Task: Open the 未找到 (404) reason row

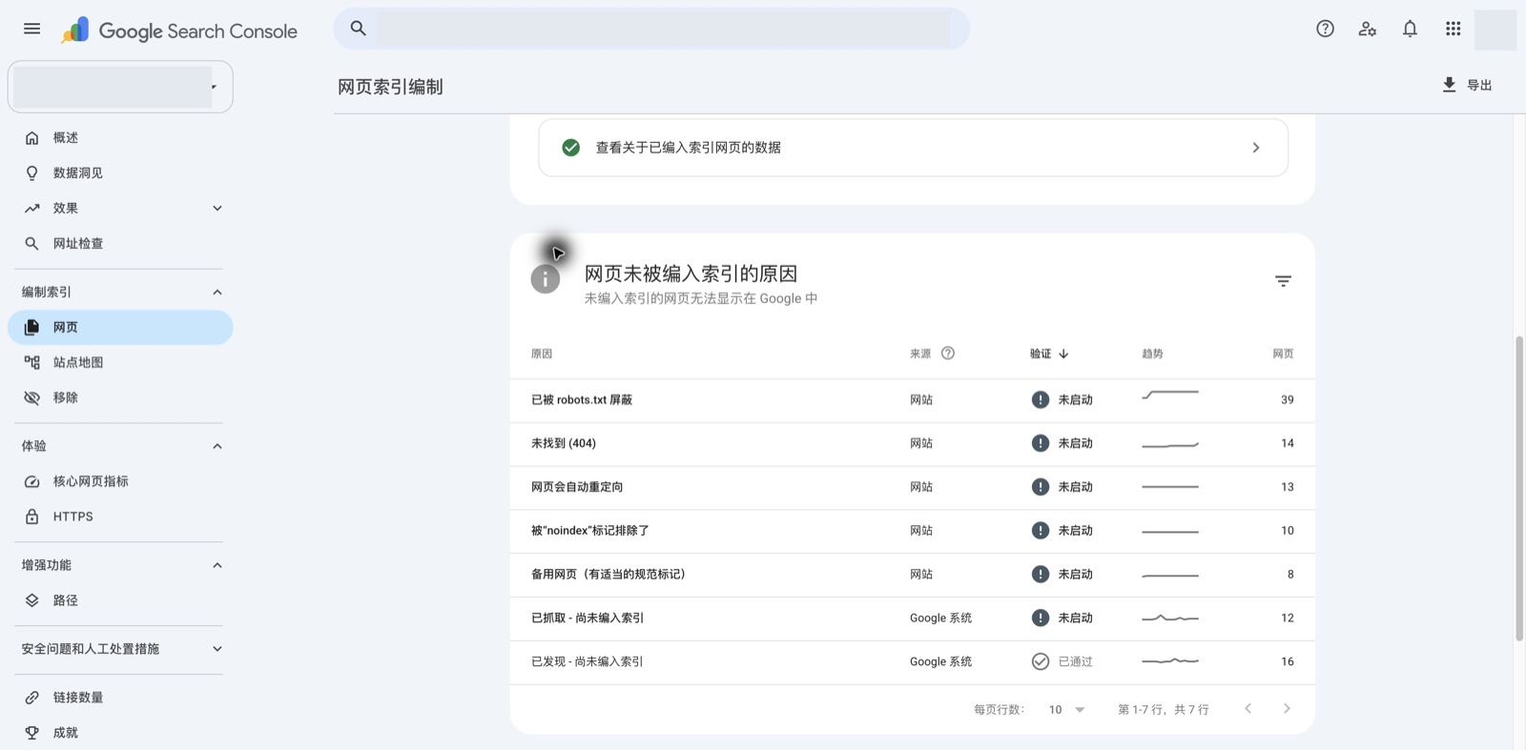Action: (x=913, y=444)
